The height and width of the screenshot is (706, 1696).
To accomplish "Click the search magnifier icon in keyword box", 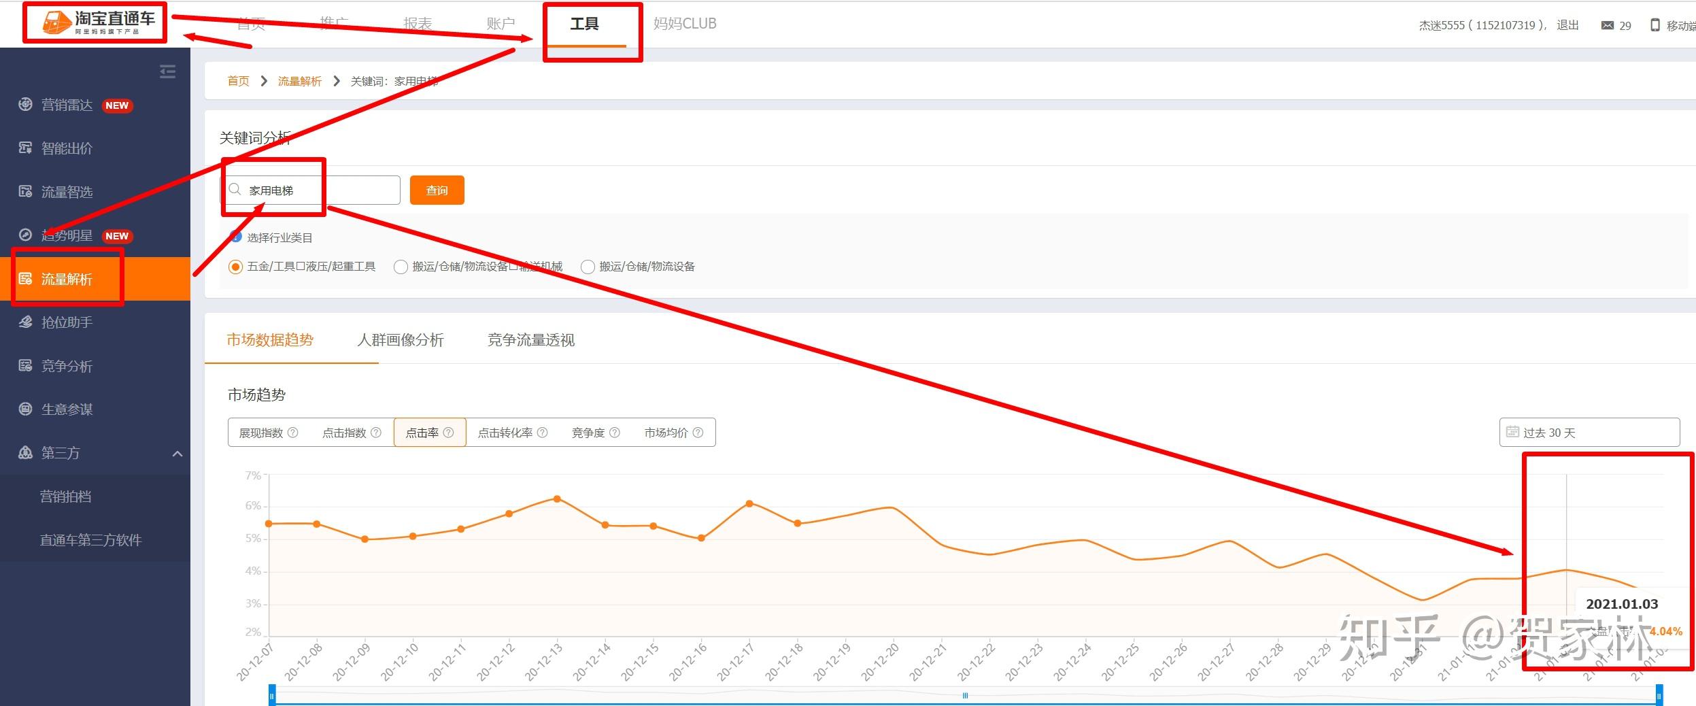I will pyautogui.click(x=235, y=189).
